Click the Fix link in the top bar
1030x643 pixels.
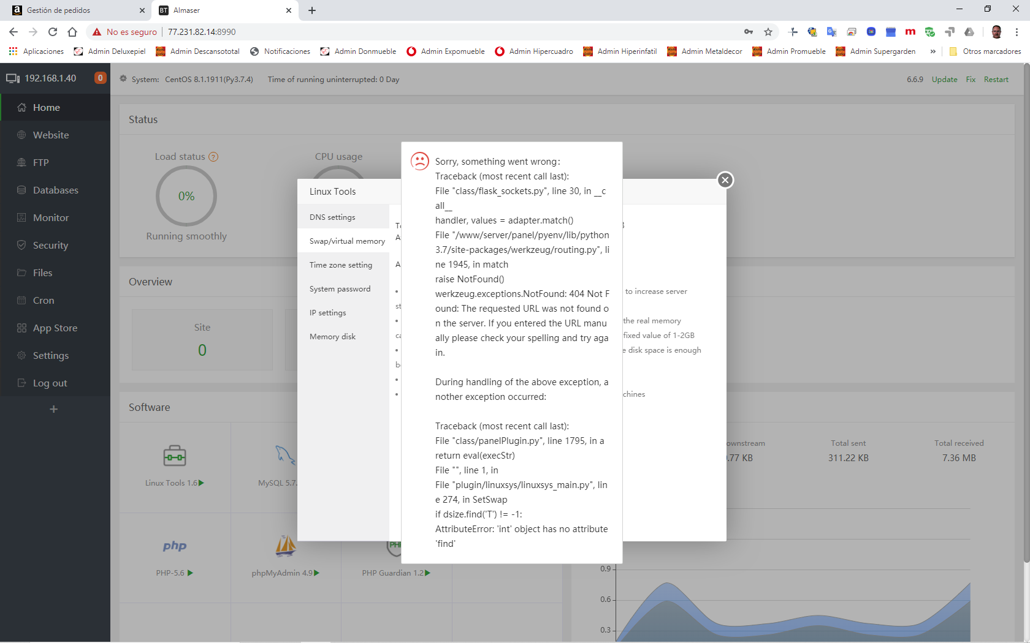[971, 80]
